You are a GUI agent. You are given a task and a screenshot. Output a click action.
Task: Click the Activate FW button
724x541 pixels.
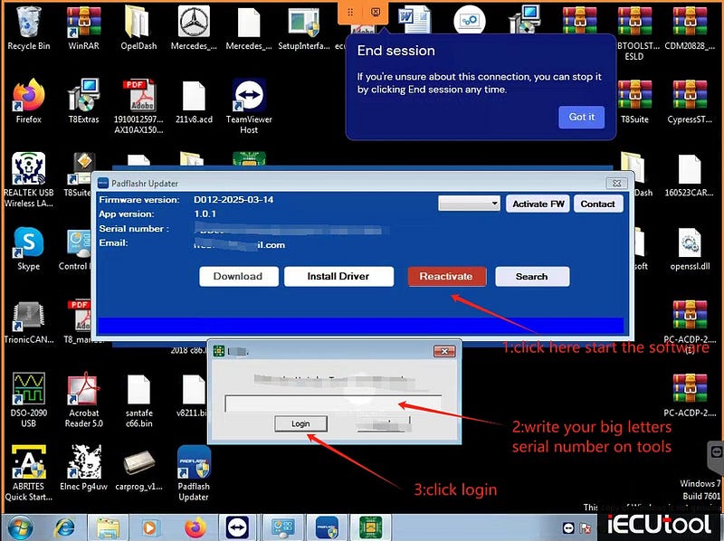click(x=538, y=204)
